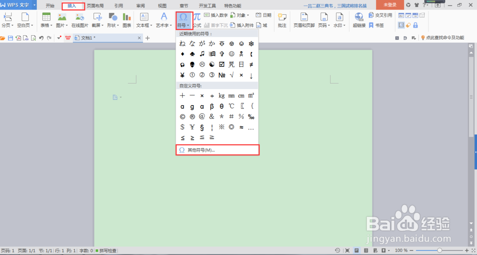The image size is (477, 255).
Task: Switch to the 视图 tab
Action: pos(162,5)
